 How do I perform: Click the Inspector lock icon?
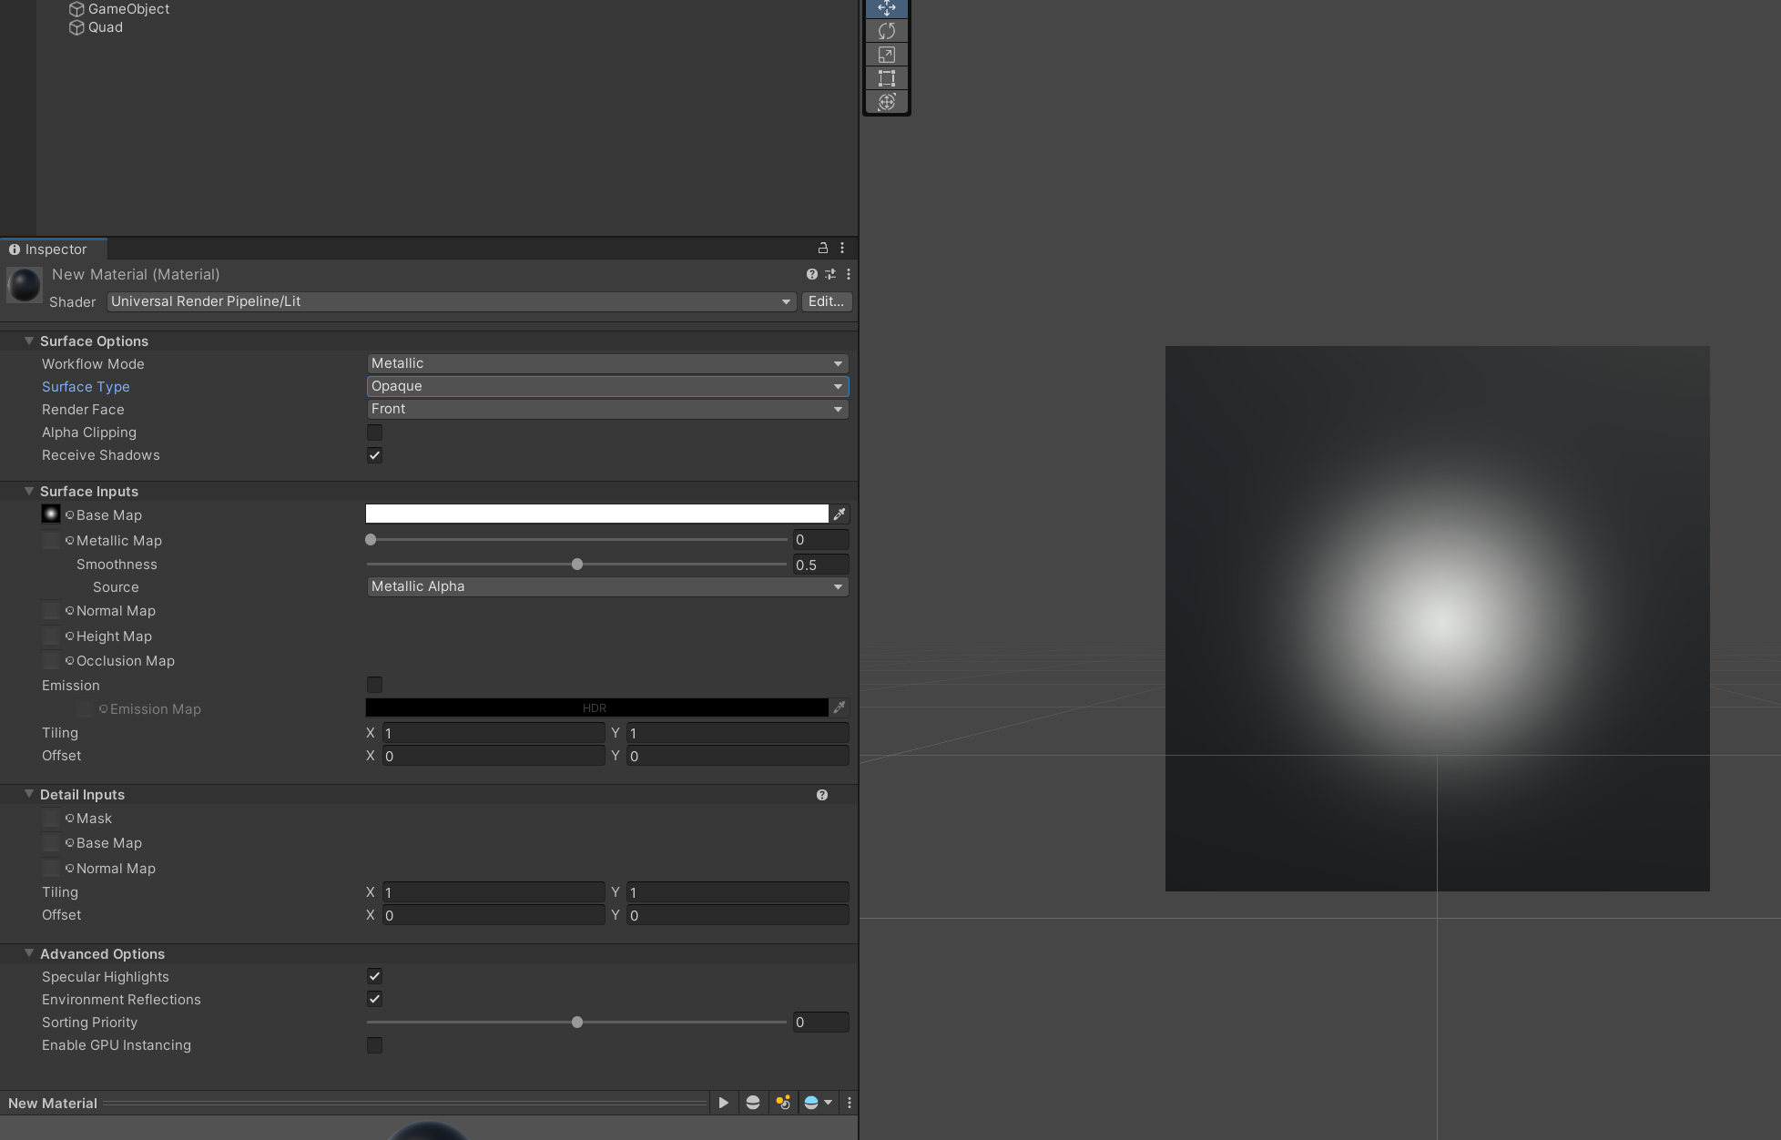[822, 248]
